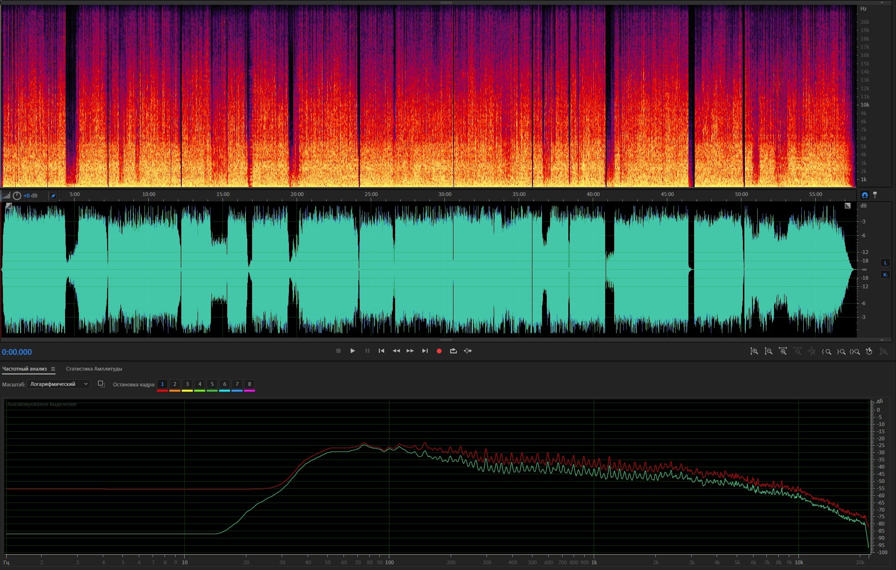Click the +0 dB gain value

coord(31,196)
